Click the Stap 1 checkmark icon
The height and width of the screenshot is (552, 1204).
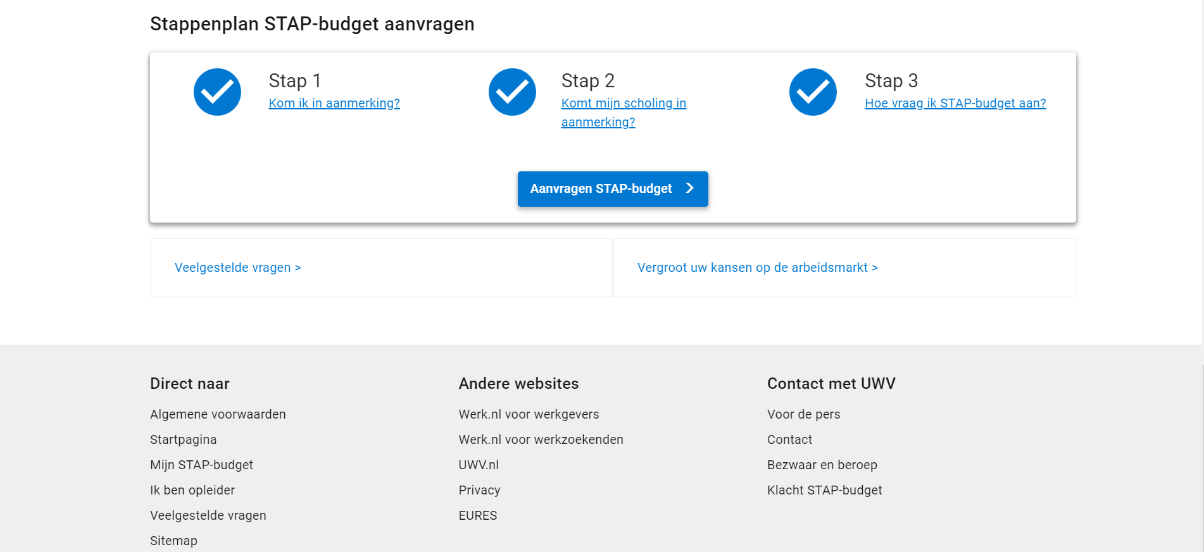point(217,92)
